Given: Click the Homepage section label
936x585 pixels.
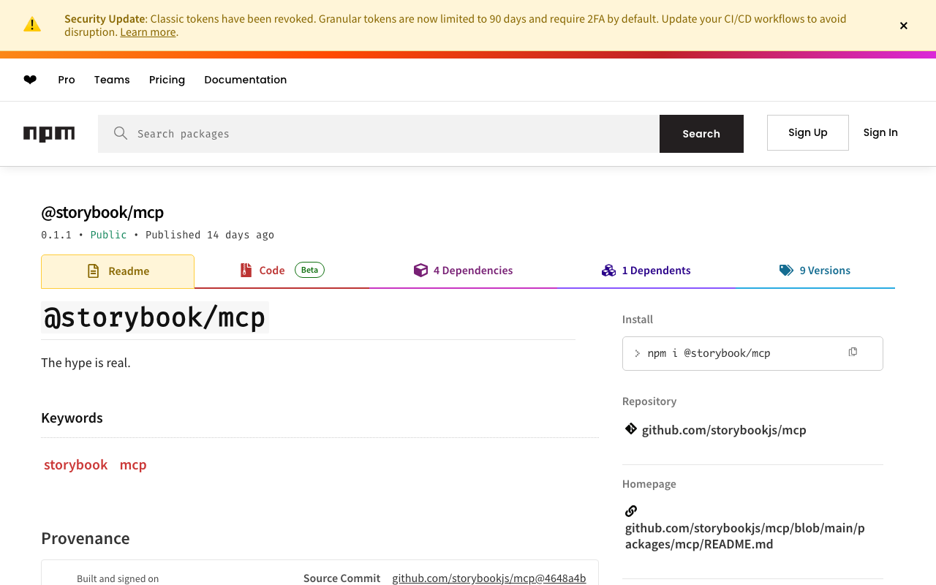Looking at the screenshot, I should click(649, 484).
